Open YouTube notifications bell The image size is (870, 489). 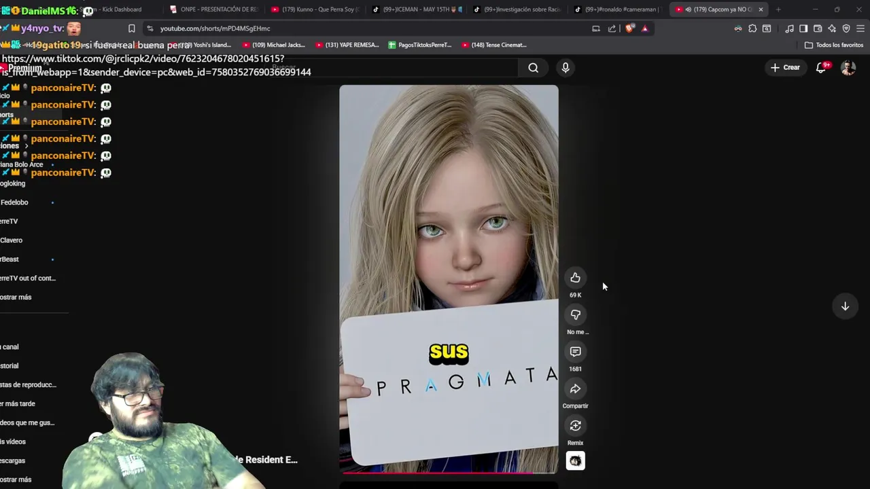click(x=821, y=67)
